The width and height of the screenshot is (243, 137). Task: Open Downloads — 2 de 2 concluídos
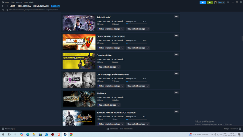121,129
